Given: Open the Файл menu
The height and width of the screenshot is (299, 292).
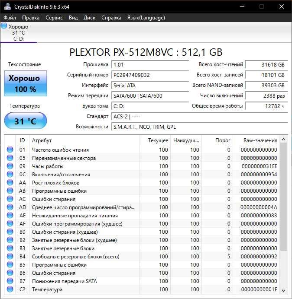Looking at the screenshot, I should [x=10, y=18].
